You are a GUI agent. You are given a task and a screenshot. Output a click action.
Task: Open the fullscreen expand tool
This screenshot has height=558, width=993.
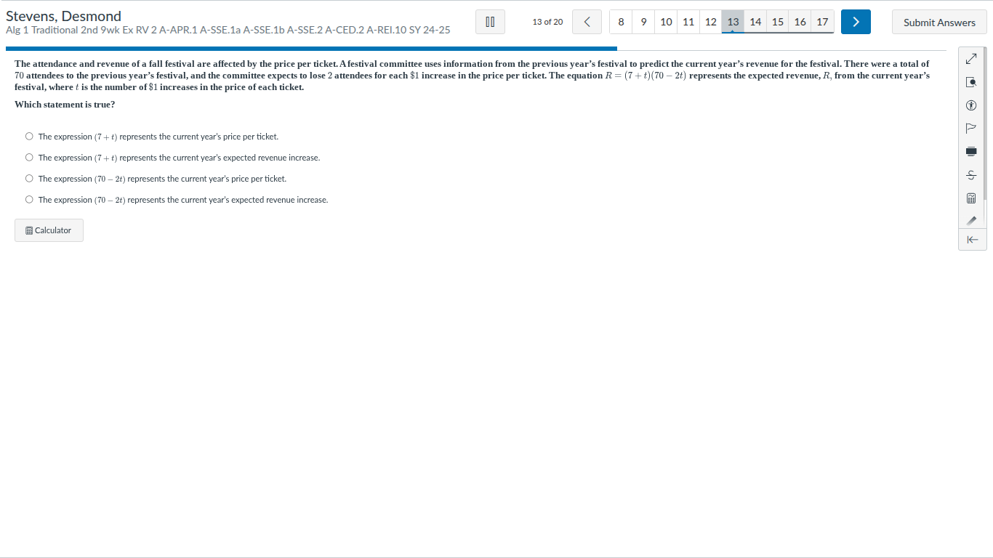[970, 59]
